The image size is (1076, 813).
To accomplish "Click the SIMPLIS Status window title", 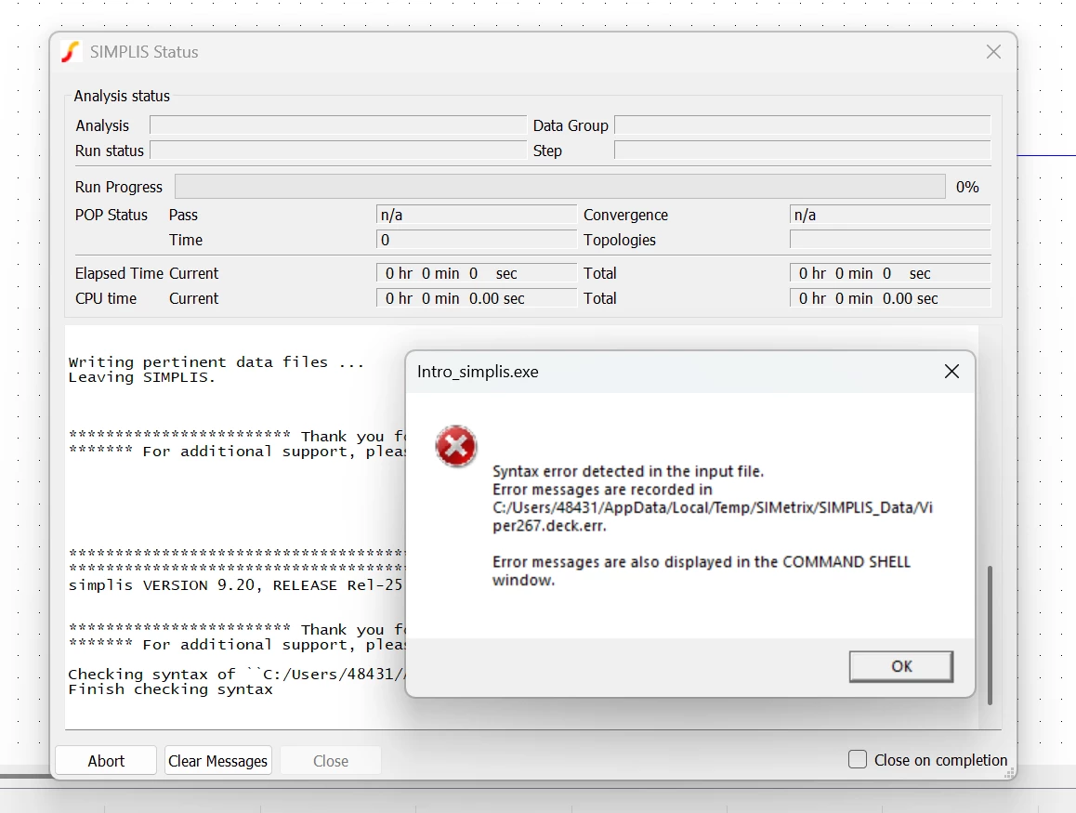I will point(144,52).
